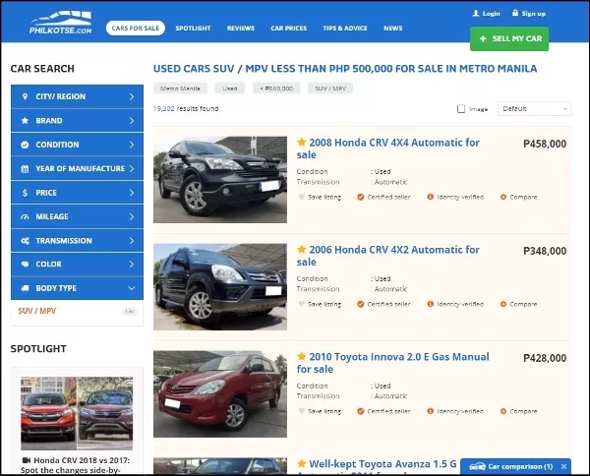Click the Price dollar icon

25,193
